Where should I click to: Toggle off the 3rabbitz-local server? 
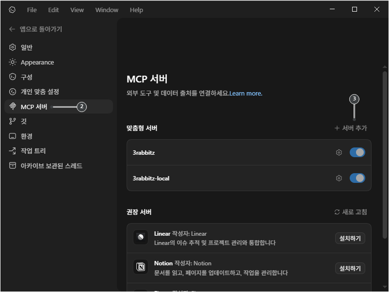pyautogui.click(x=357, y=178)
